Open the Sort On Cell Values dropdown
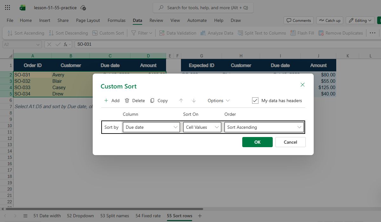 tap(202, 127)
